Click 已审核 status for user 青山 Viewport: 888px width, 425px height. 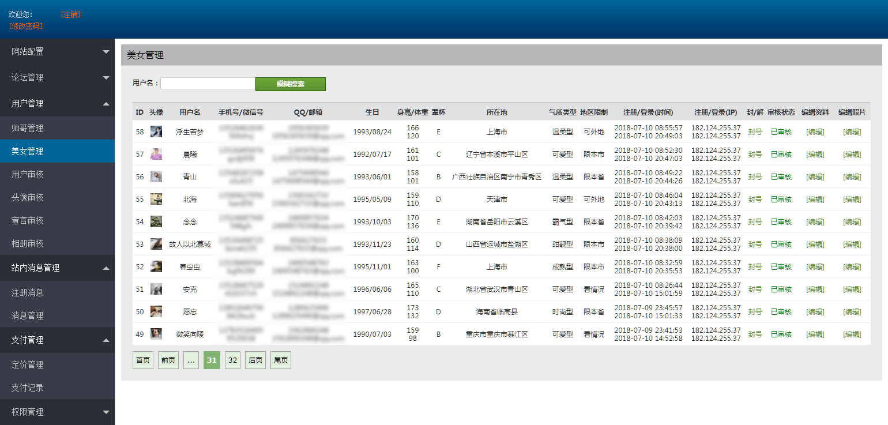[x=781, y=177]
